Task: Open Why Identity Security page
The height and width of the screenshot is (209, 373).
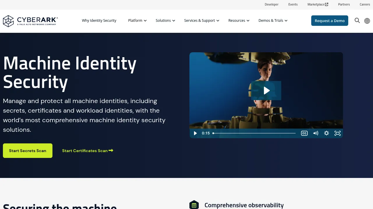Action: 99,21
